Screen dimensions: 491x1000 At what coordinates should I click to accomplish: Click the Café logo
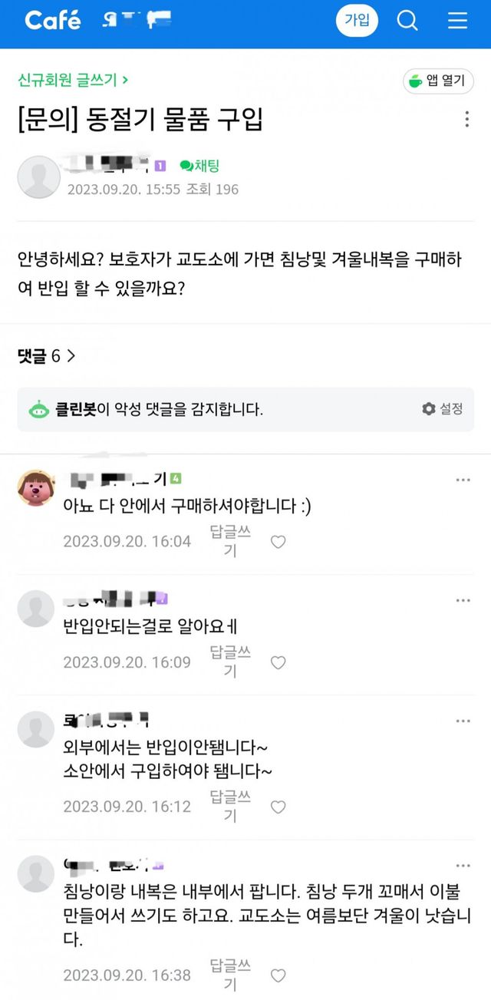52,21
